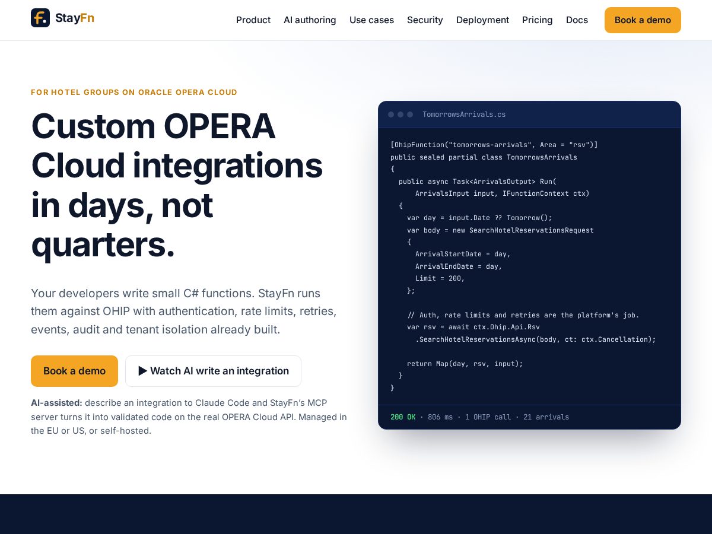
Task: Click the TomorrowsArrivals.cs file name
Action: pyautogui.click(x=464, y=115)
